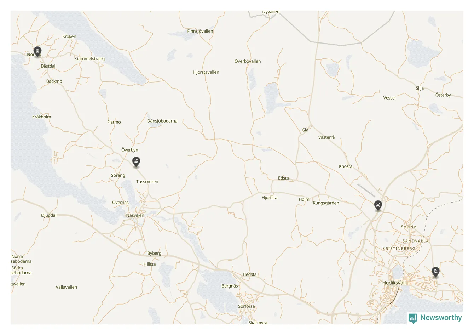Viewport: 474px width, 335px height.
Task: Click the Hudiksvall city label
Action: click(394, 283)
